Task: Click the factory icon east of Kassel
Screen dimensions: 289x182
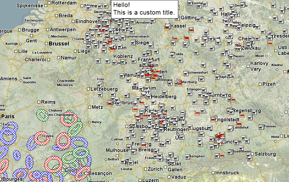Action: pyautogui.click(x=191, y=30)
